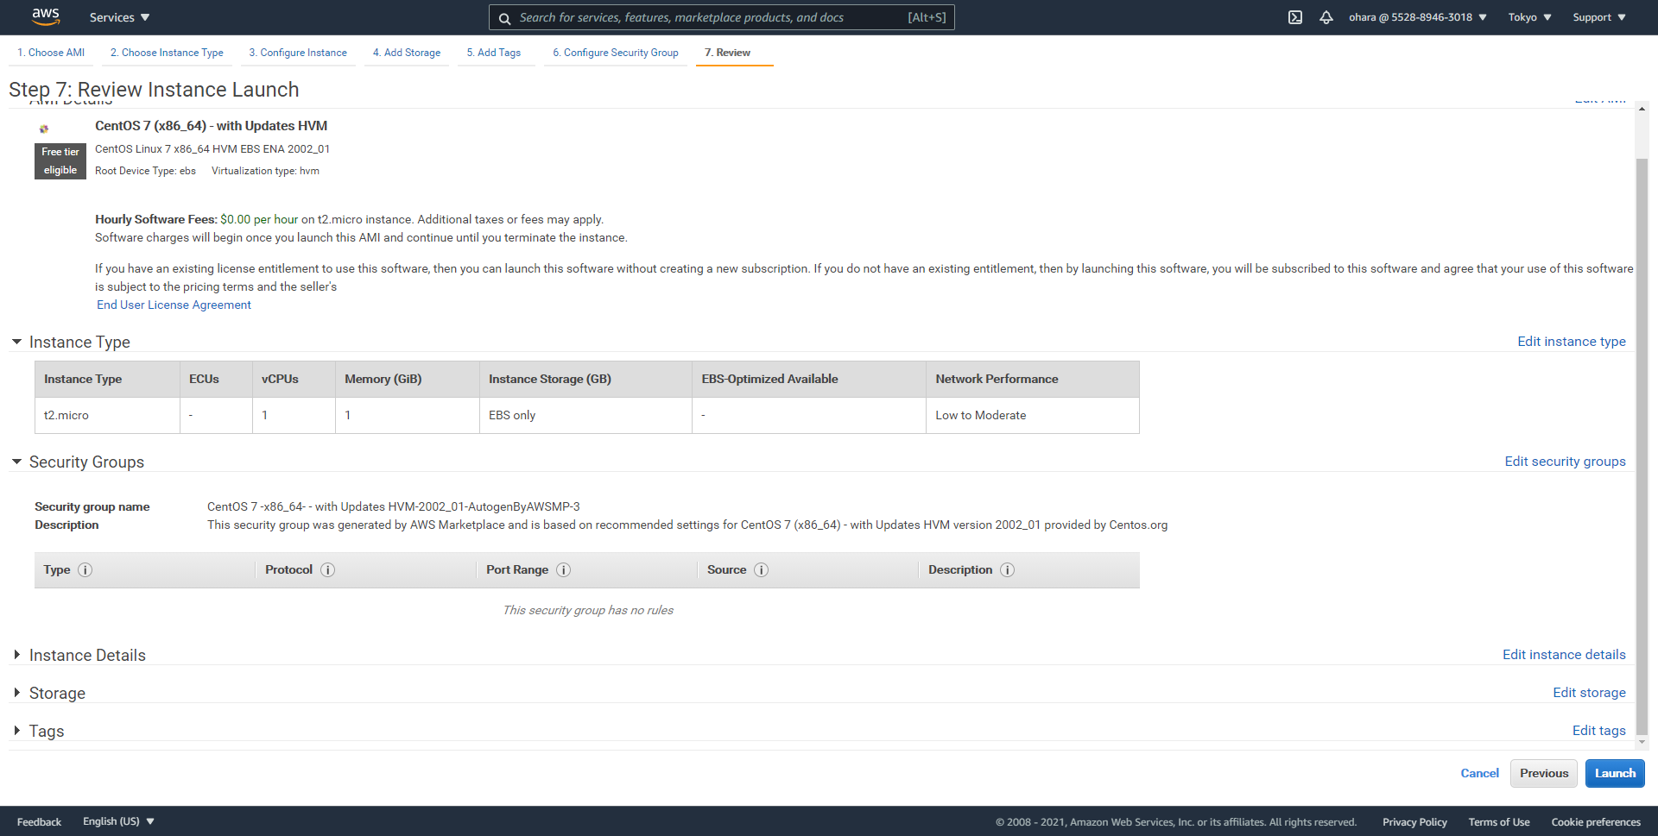Click the Network Performance column header
The height and width of the screenshot is (836, 1658).
coord(1033,379)
